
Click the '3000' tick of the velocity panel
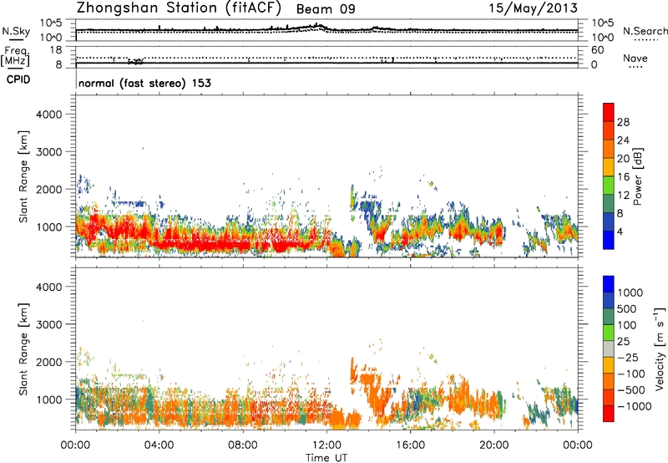tap(48, 324)
